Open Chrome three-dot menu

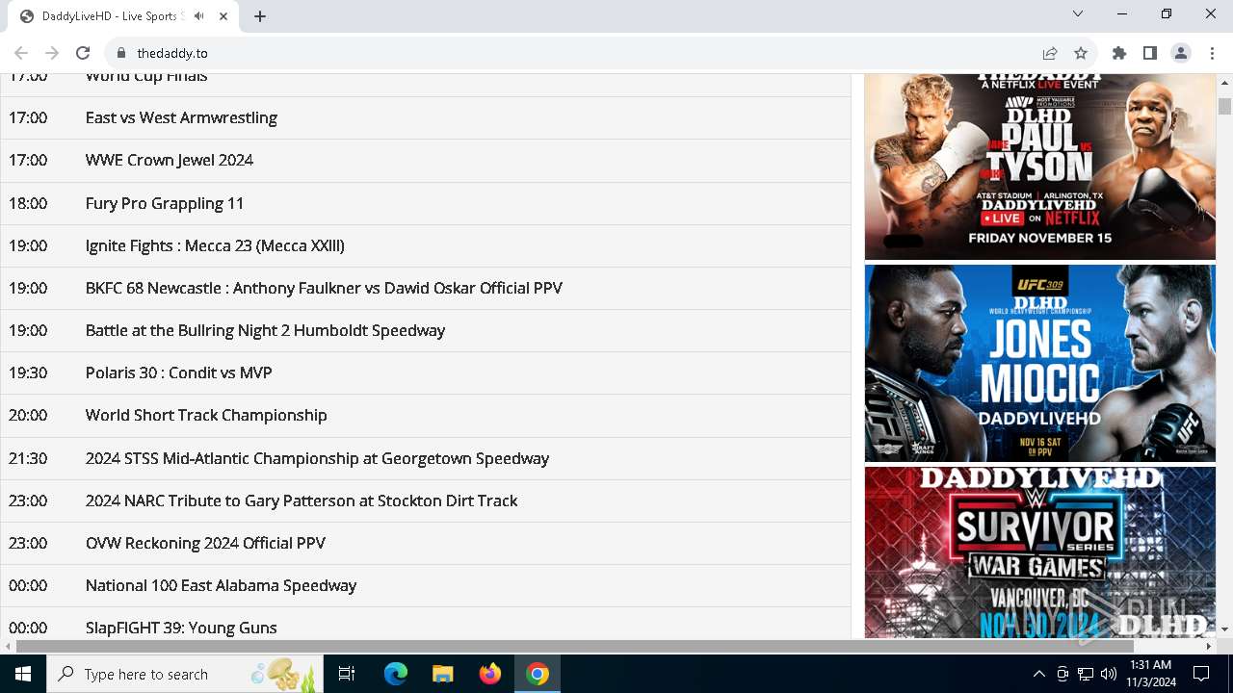tap(1212, 53)
